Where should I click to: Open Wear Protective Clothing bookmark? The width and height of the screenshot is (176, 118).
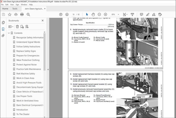[x=28, y=60]
